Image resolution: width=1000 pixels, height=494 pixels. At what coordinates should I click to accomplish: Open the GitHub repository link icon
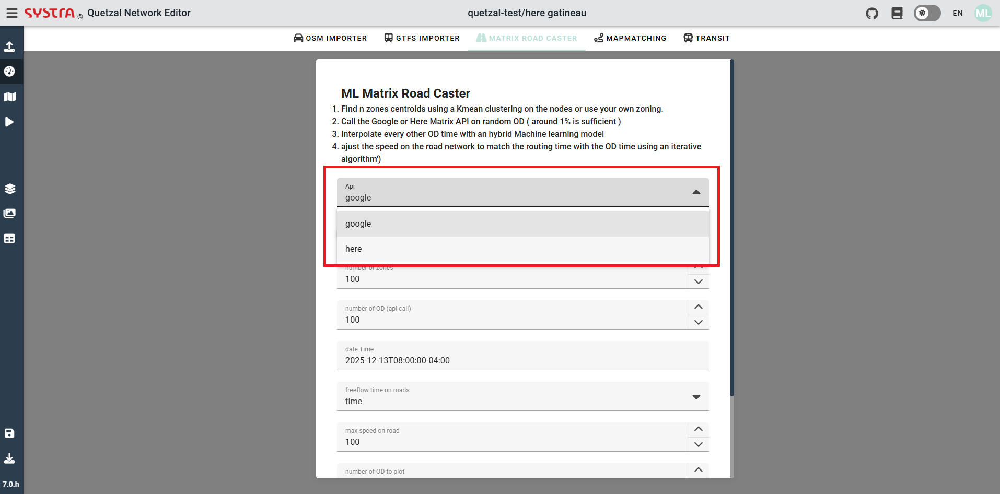click(x=872, y=13)
